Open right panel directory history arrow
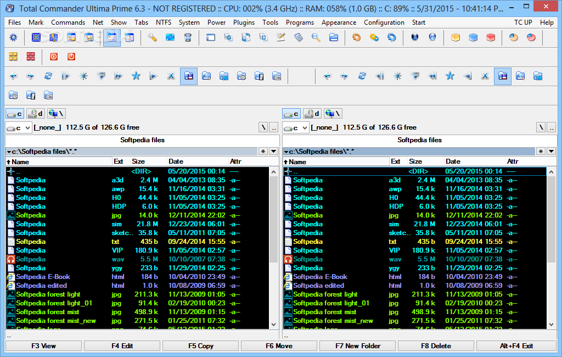 551,152
